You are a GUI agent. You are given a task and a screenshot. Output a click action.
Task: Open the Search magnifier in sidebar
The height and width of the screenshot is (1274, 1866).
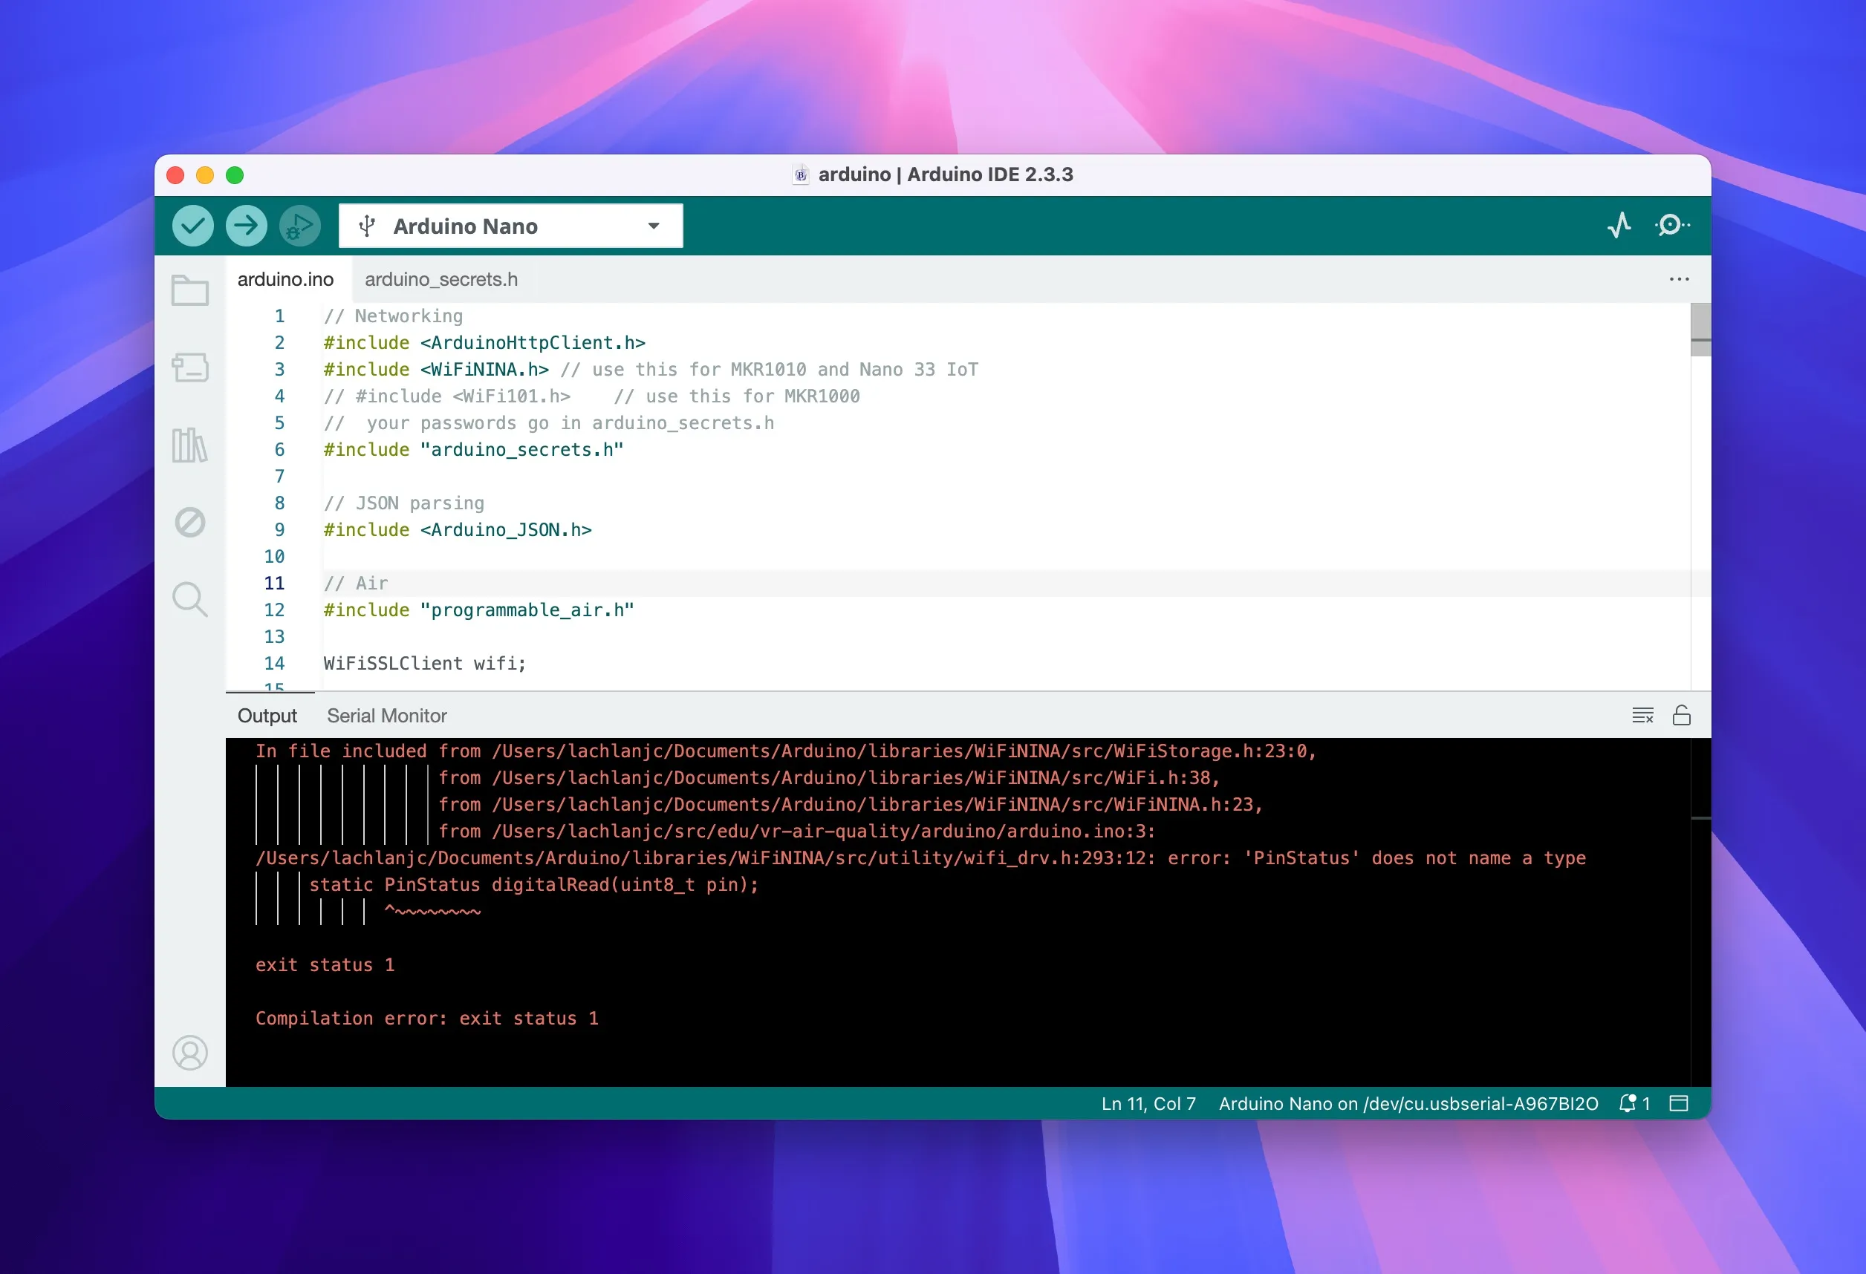point(190,599)
